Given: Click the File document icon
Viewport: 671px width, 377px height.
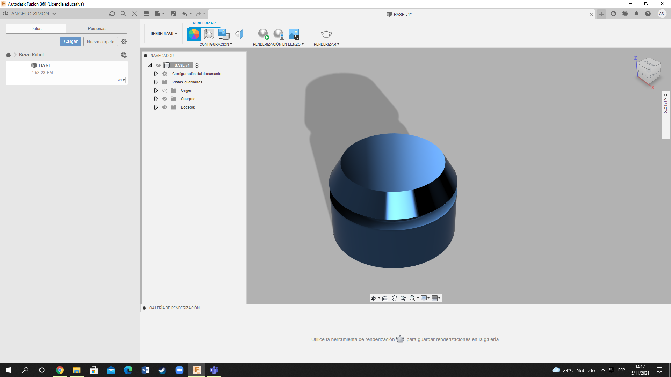Looking at the screenshot, I should (158, 14).
